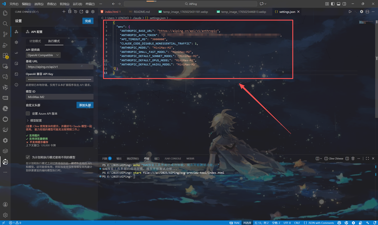Expand the model configuration section
The height and width of the screenshot is (225, 378).
(34, 121)
